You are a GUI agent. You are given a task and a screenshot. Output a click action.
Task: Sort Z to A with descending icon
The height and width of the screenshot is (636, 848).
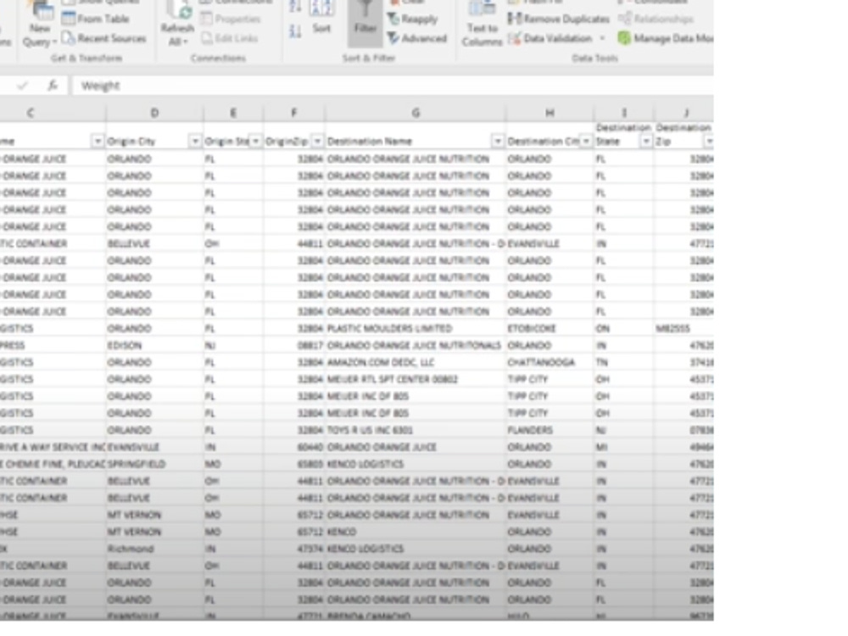[x=295, y=31]
